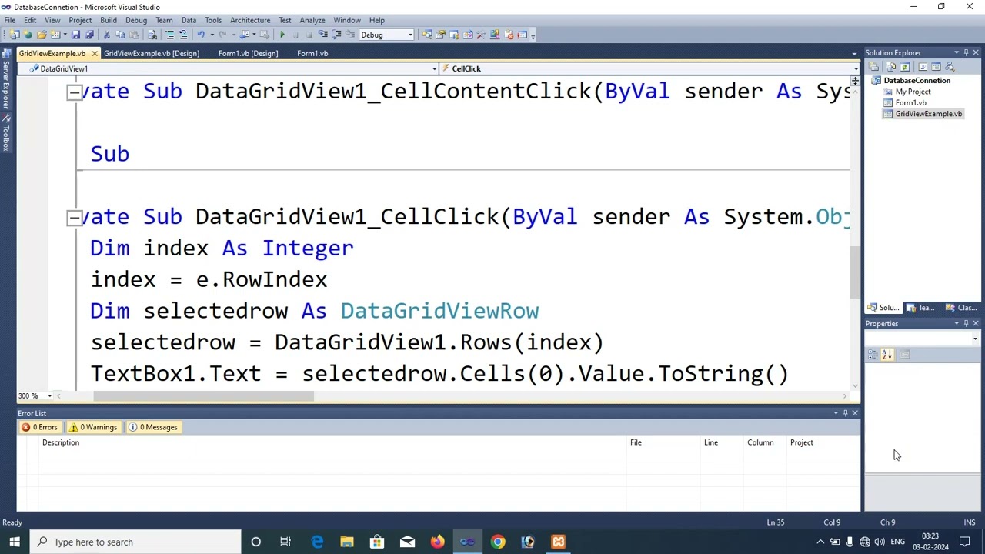This screenshot has width=985, height=554.
Task: Switch to GridViewExample.vb [Design] tab
Action: point(152,53)
